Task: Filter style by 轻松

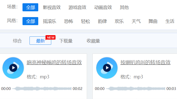Action: (x=85, y=21)
